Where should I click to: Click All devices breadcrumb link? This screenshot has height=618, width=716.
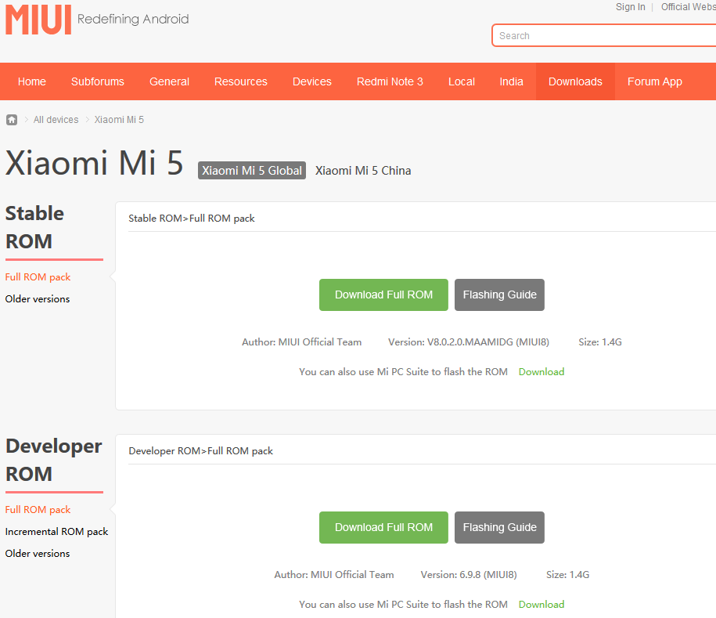56,120
